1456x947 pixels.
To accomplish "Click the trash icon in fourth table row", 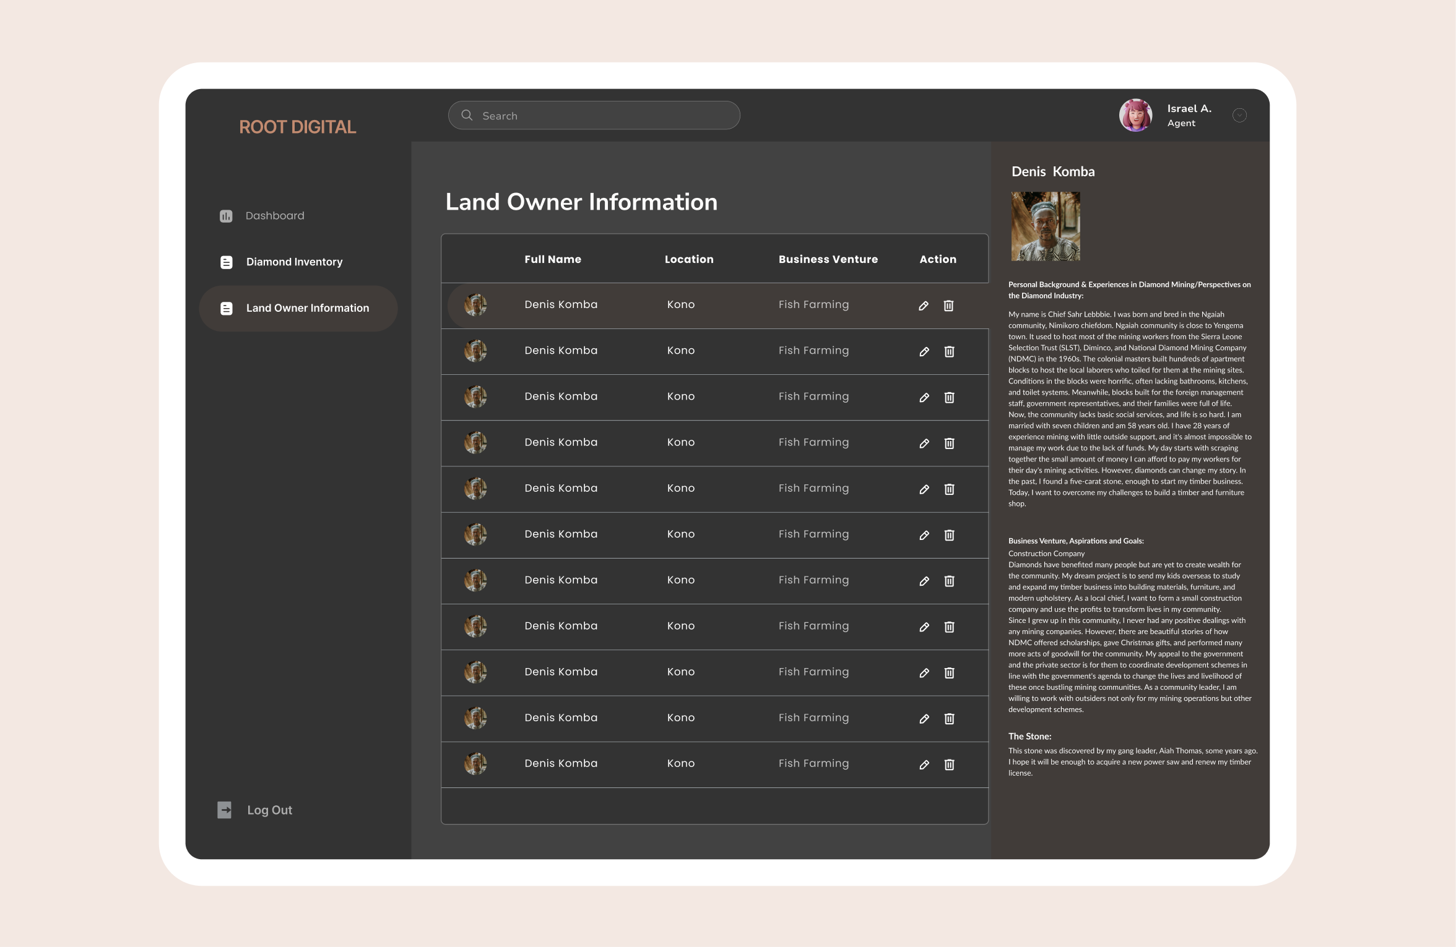I will tap(949, 443).
